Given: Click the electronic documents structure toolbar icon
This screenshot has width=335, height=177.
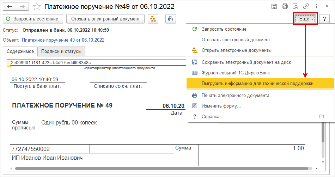Looking at the screenshot, I should coord(153,19).
